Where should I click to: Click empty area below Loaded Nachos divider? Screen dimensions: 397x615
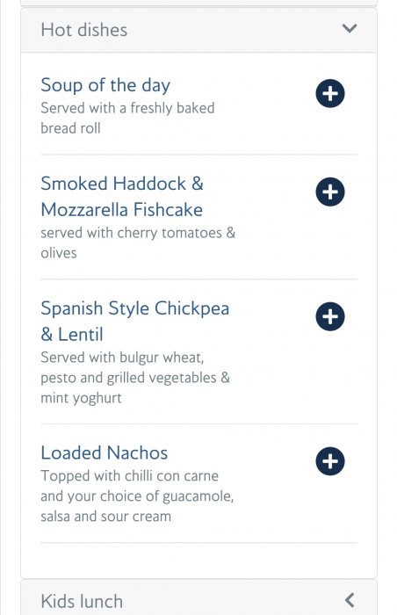click(x=198, y=561)
